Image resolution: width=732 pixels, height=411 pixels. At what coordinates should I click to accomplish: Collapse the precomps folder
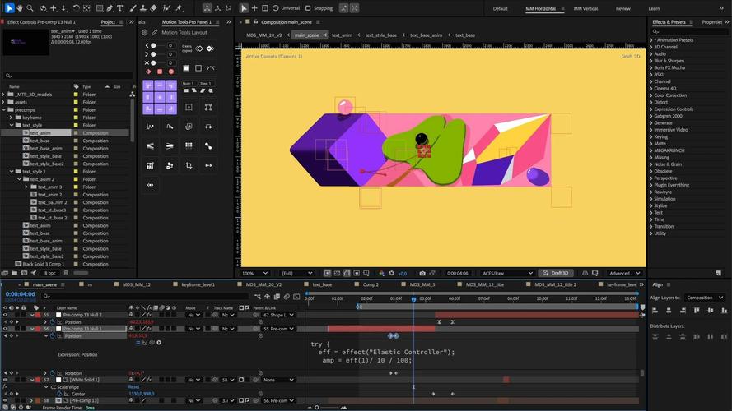click(x=4, y=110)
